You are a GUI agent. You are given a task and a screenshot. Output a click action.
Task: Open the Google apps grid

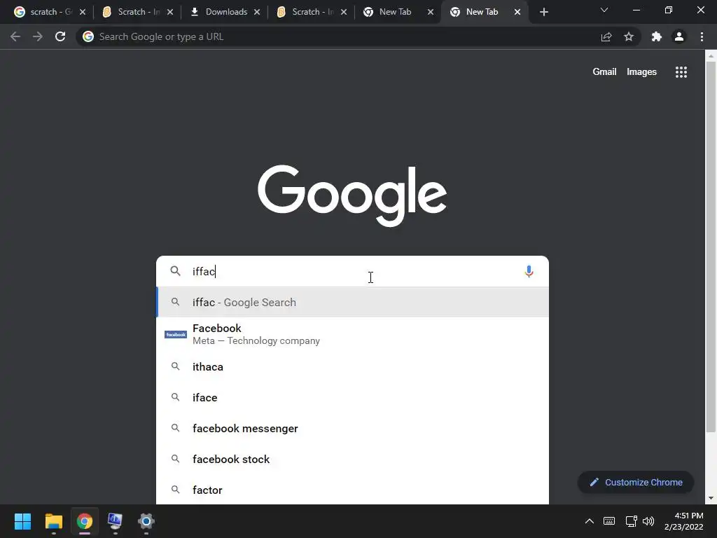pyautogui.click(x=681, y=72)
